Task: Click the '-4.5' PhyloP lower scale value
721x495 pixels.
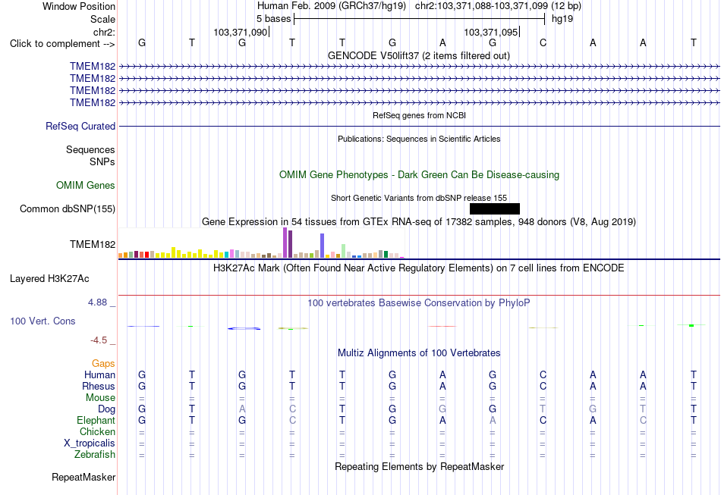Action: (x=99, y=340)
